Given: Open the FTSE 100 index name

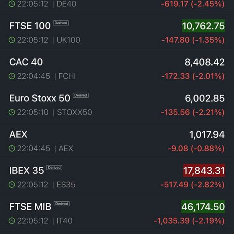Looking at the screenshot, I should [x=30, y=26].
